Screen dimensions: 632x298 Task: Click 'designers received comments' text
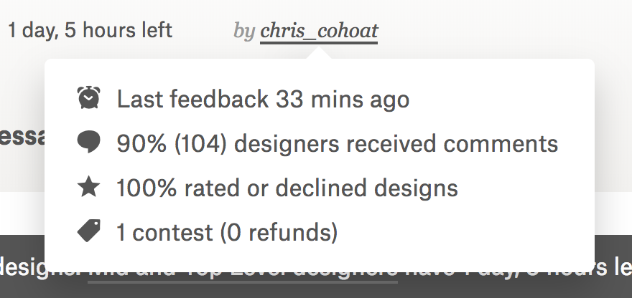point(396,143)
